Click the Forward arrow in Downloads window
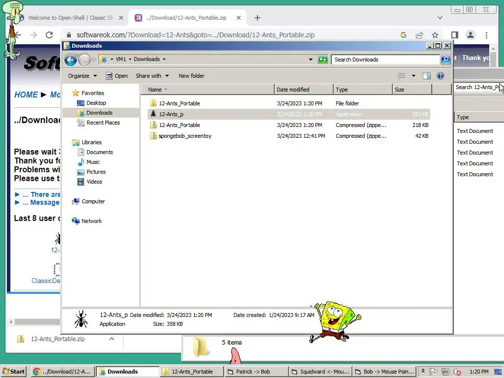 [x=84, y=60]
